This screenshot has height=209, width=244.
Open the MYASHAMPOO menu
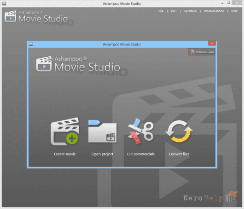(x=214, y=11)
